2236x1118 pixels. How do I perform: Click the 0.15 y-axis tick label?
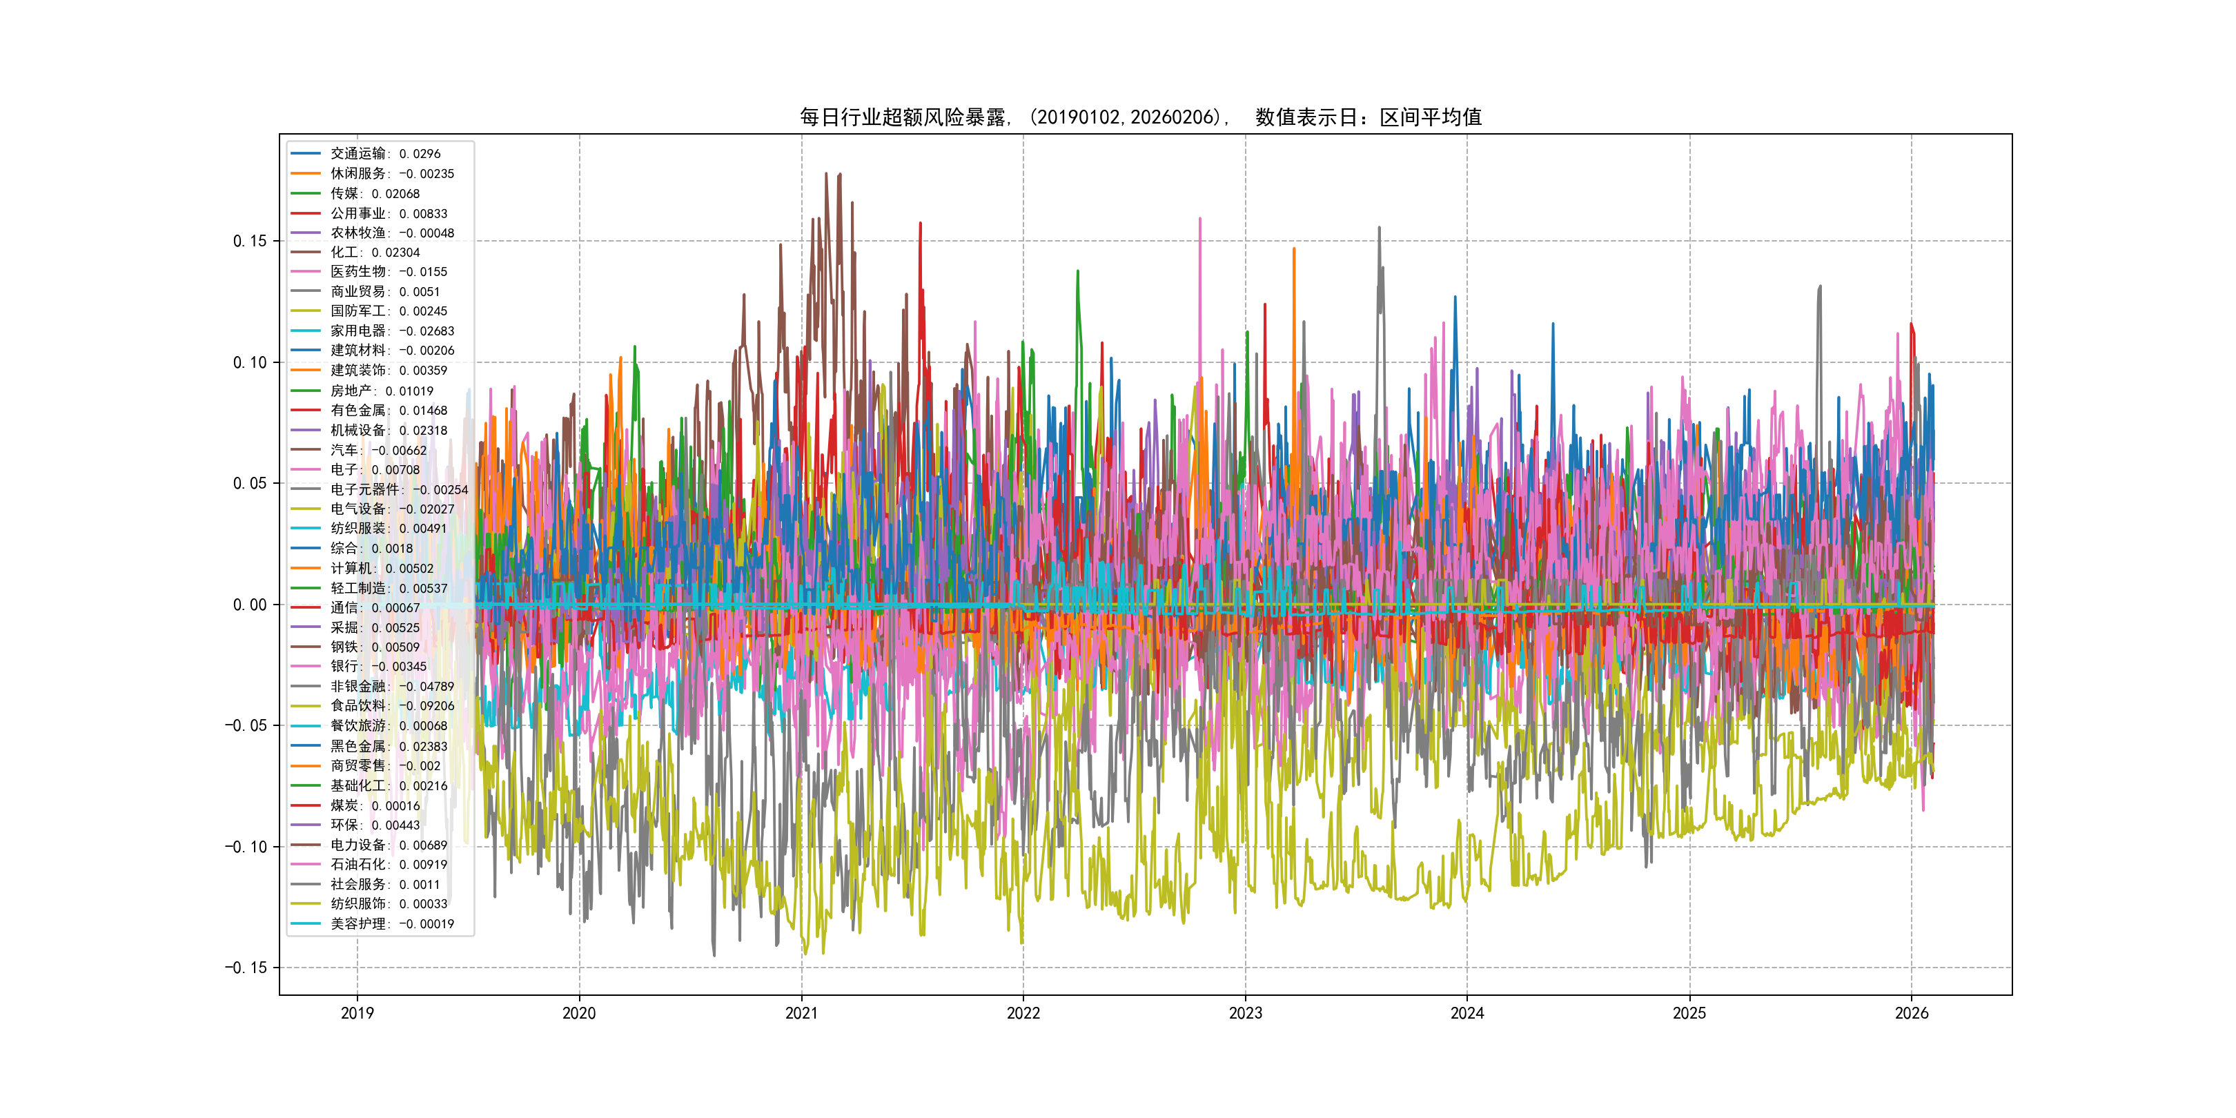click(249, 242)
